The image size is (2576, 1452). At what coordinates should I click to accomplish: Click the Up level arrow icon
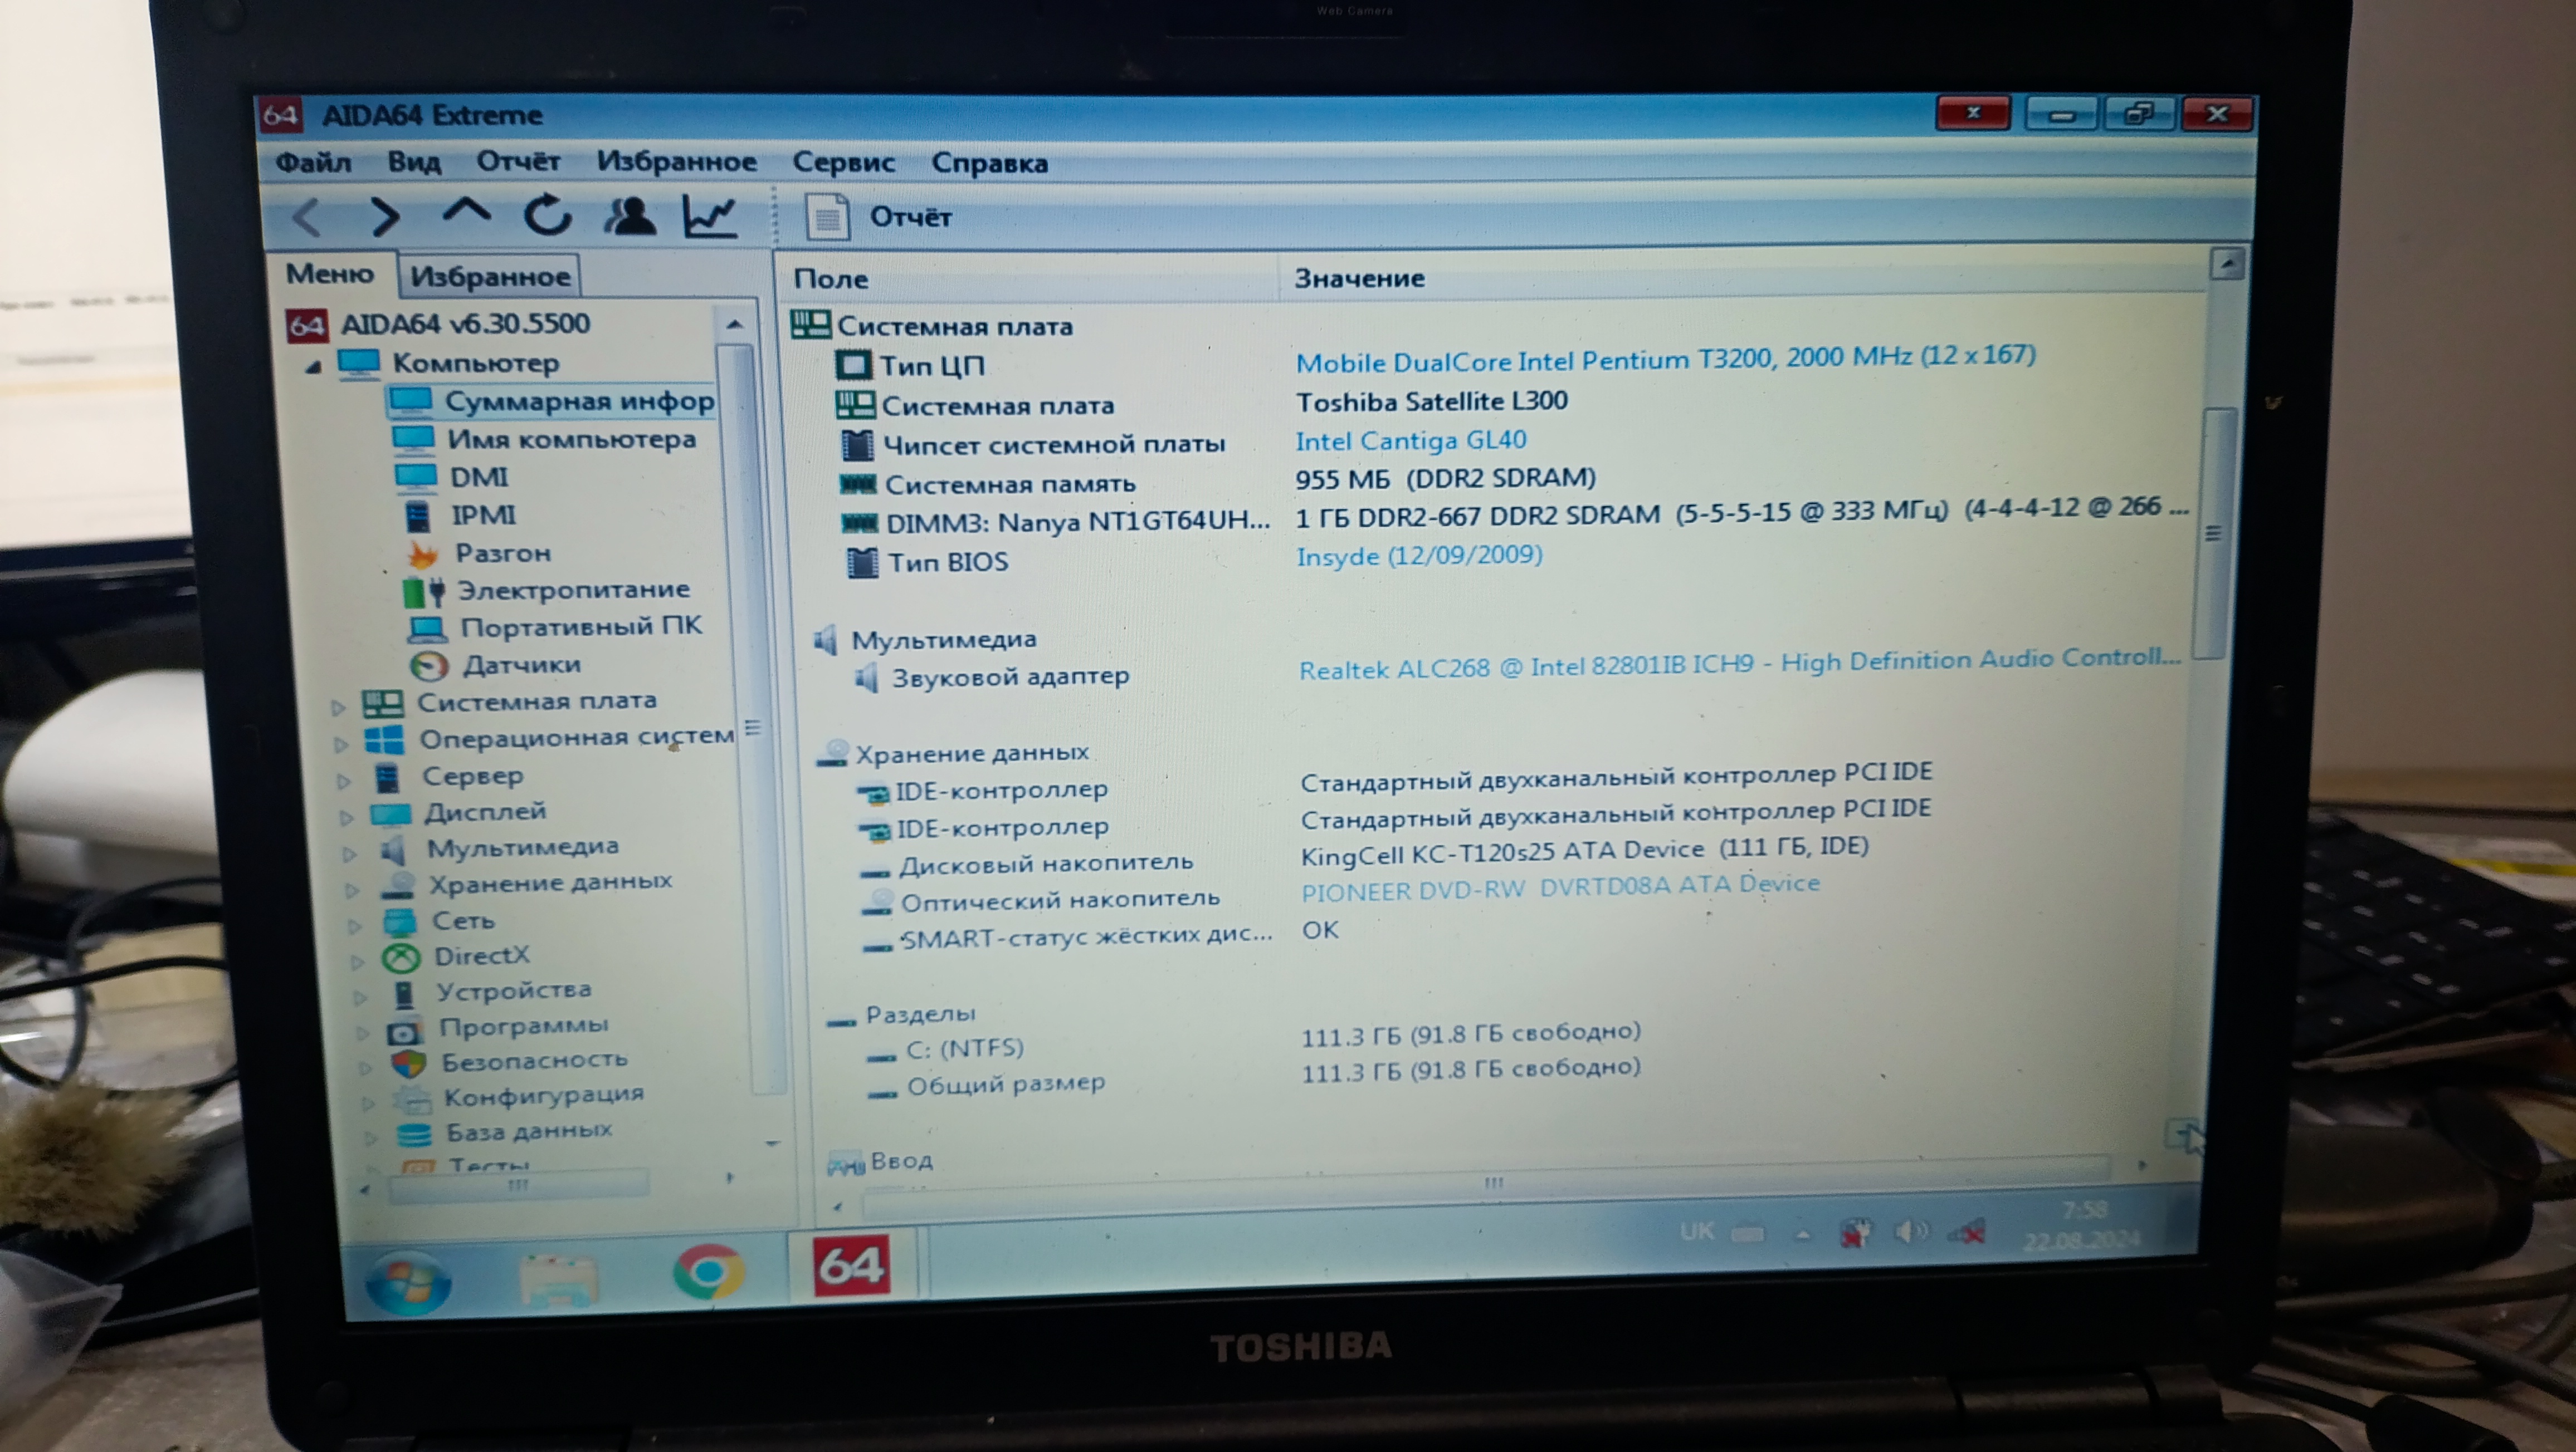466,212
